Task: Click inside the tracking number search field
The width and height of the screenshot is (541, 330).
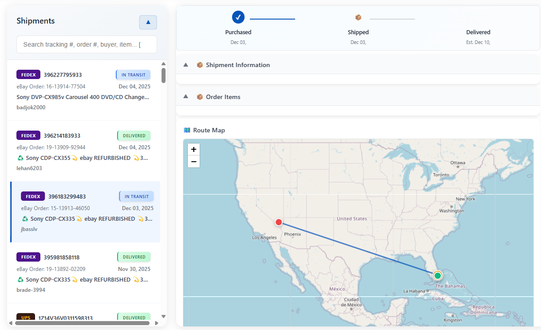Action: (87, 44)
